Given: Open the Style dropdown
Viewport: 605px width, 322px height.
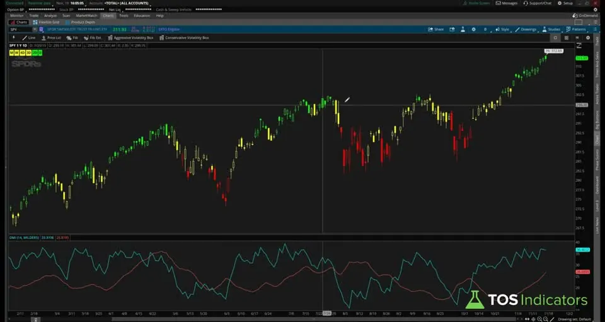Looking at the screenshot, I should coord(502,30).
